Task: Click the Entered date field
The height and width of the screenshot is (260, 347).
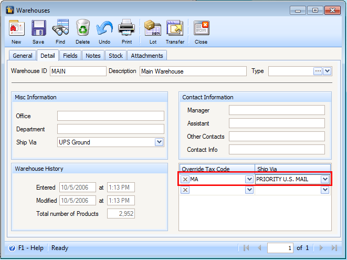Action: pos(78,188)
